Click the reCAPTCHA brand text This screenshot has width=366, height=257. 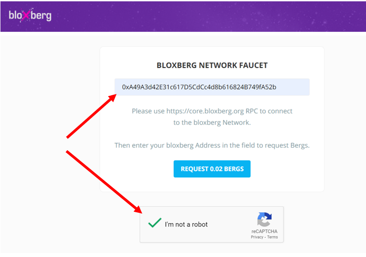tap(264, 231)
